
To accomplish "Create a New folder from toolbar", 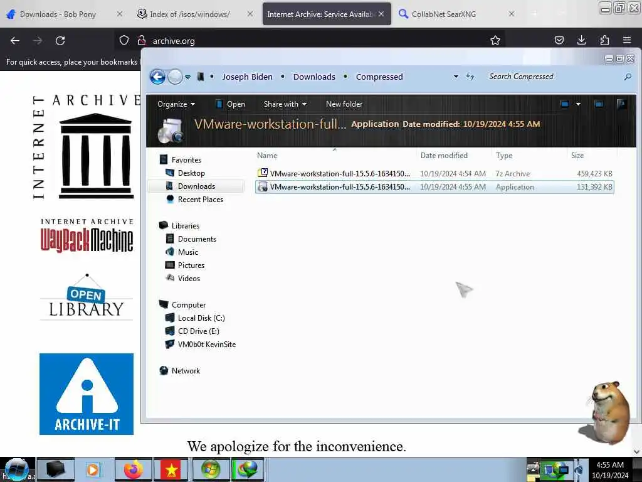I will pos(344,104).
